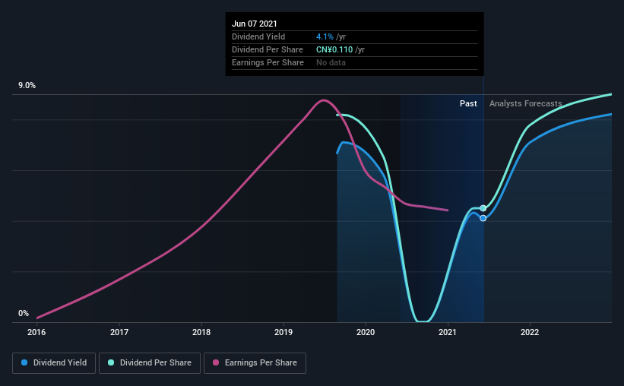The image size is (624, 386).
Task: Click the 2021 x-axis label
Action: pyautogui.click(x=448, y=332)
